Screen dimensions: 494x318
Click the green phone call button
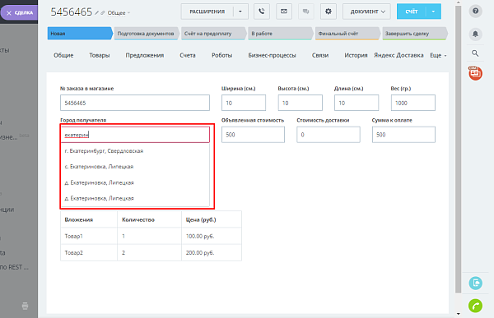(475, 306)
